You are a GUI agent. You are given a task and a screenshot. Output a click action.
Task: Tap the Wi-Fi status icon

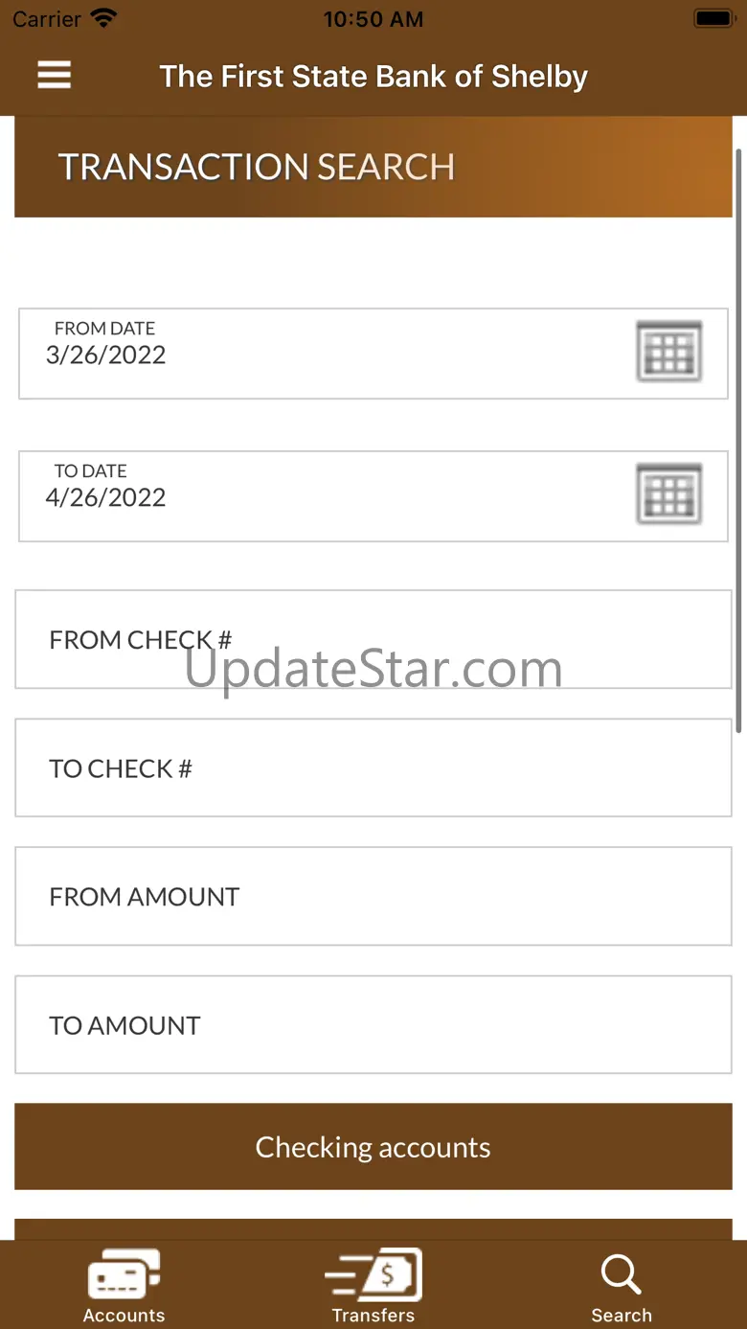(103, 18)
